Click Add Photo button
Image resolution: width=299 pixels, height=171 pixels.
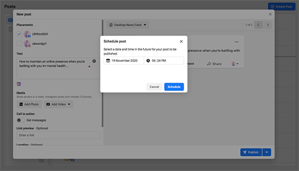click(x=29, y=104)
